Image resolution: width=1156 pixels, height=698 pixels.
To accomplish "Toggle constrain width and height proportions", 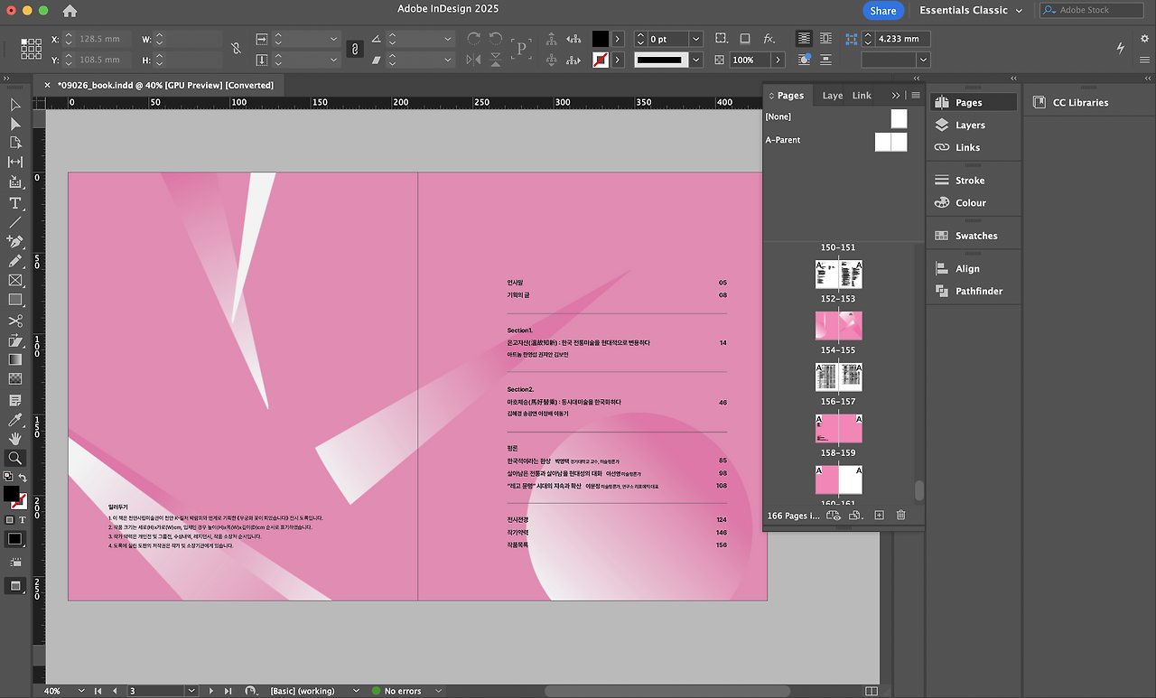I will click(x=237, y=49).
